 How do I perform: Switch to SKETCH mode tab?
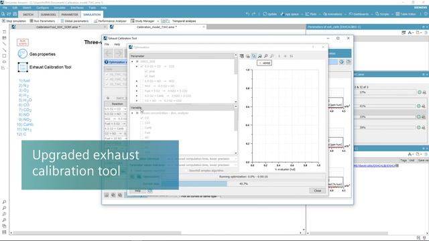pyautogui.click(x=28, y=15)
